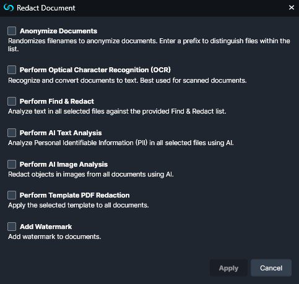Viewport: 299px width, 284px height.
Task: Click the swirl app logo icon in title bar
Action: 9,7
